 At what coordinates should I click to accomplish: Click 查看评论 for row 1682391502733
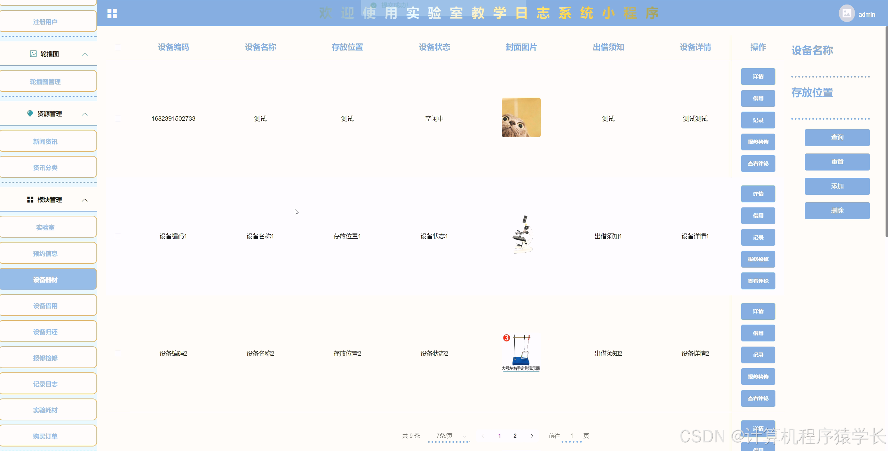[x=758, y=164]
